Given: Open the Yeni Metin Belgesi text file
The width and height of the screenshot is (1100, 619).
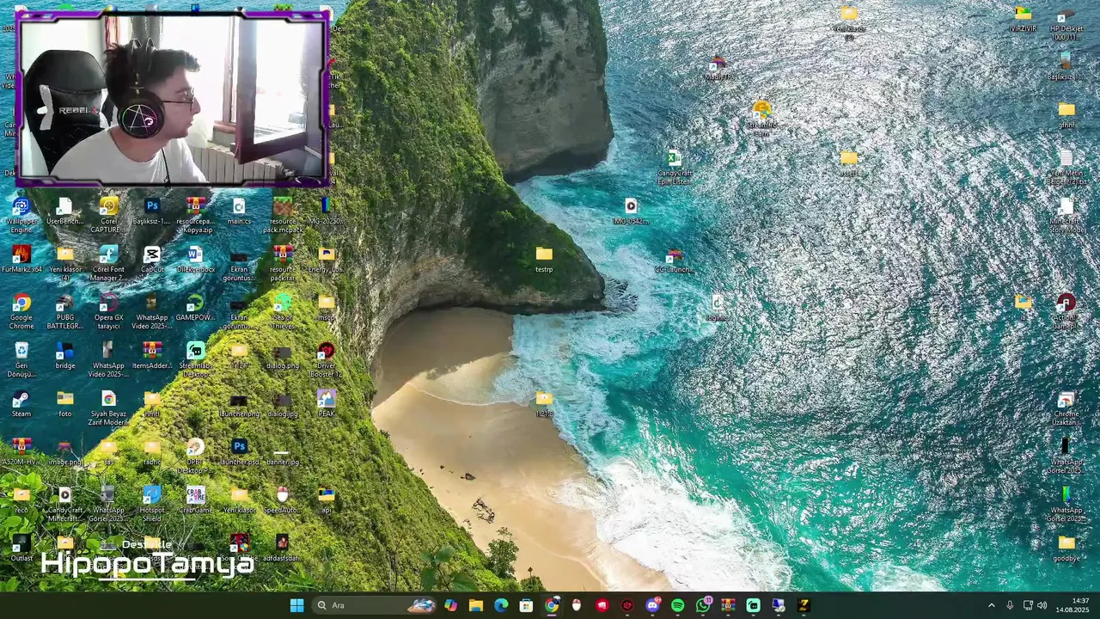Looking at the screenshot, I should 1066,167.
